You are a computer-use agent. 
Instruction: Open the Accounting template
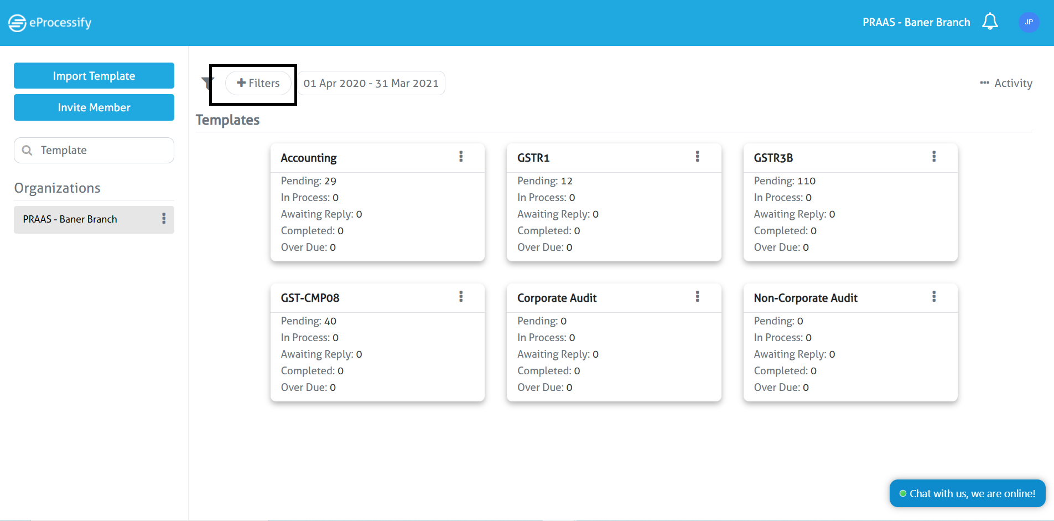(x=309, y=158)
